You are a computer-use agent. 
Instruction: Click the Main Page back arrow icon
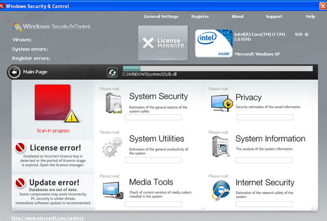pyautogui.click(x=14, y=72)
